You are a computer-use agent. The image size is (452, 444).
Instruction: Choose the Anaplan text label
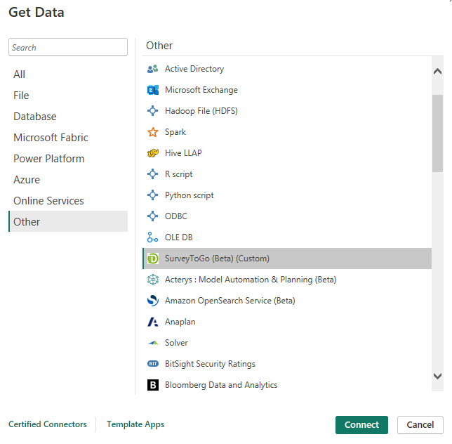[180, 322]
